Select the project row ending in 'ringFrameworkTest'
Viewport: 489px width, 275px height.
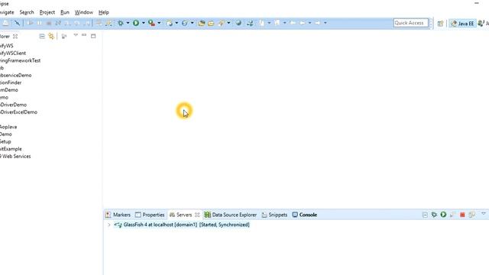(21, 60)
